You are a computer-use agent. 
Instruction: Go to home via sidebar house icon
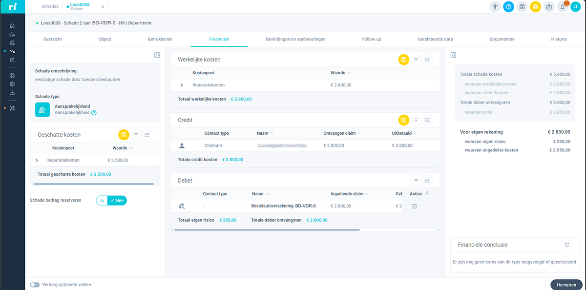(12, 26)
